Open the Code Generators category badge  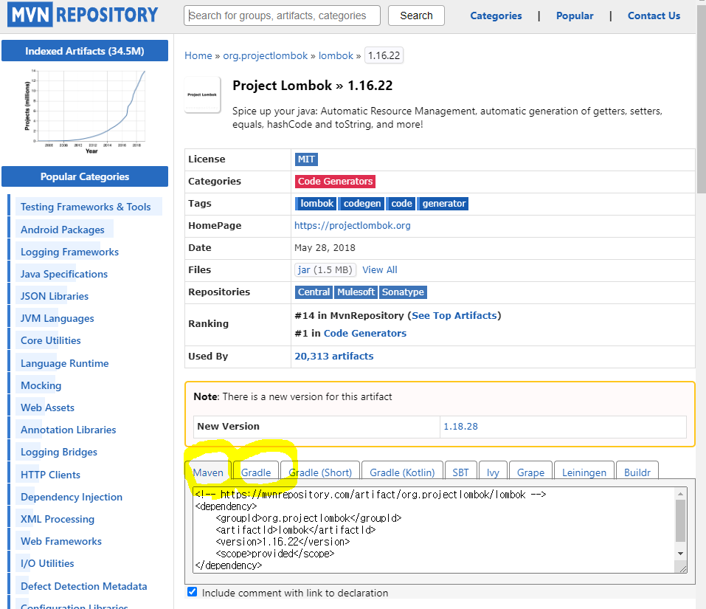pos(335,181)
